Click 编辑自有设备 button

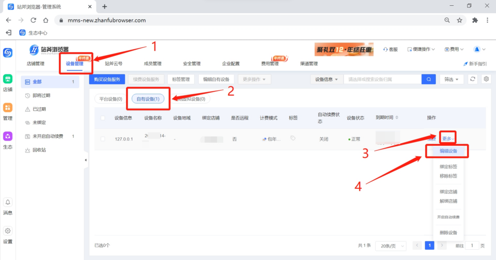pyautogui.click(x=216, y=79)
